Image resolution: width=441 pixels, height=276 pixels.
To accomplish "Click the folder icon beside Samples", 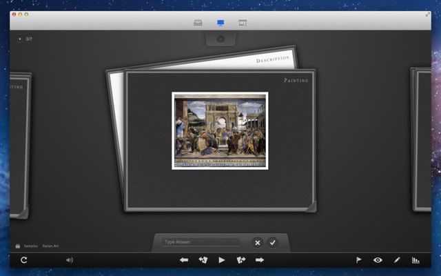I will click(18, 246).
